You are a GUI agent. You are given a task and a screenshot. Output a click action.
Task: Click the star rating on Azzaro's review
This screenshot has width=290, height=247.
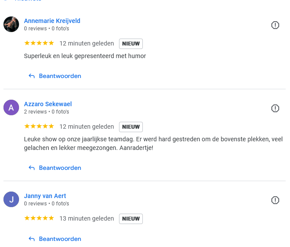pos(39,127)
